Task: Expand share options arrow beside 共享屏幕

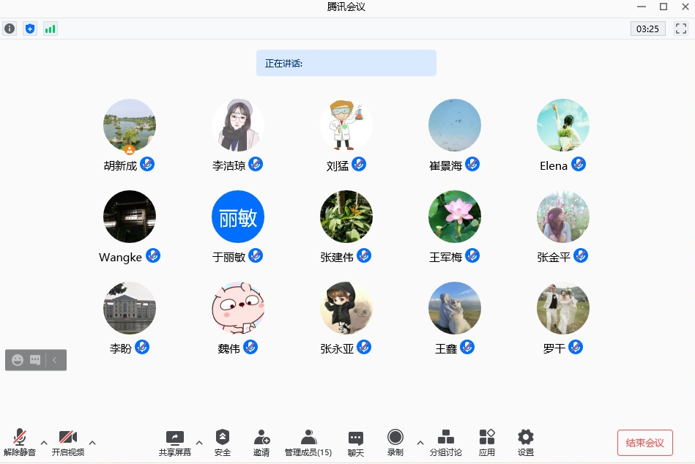Action: point(199,442)
